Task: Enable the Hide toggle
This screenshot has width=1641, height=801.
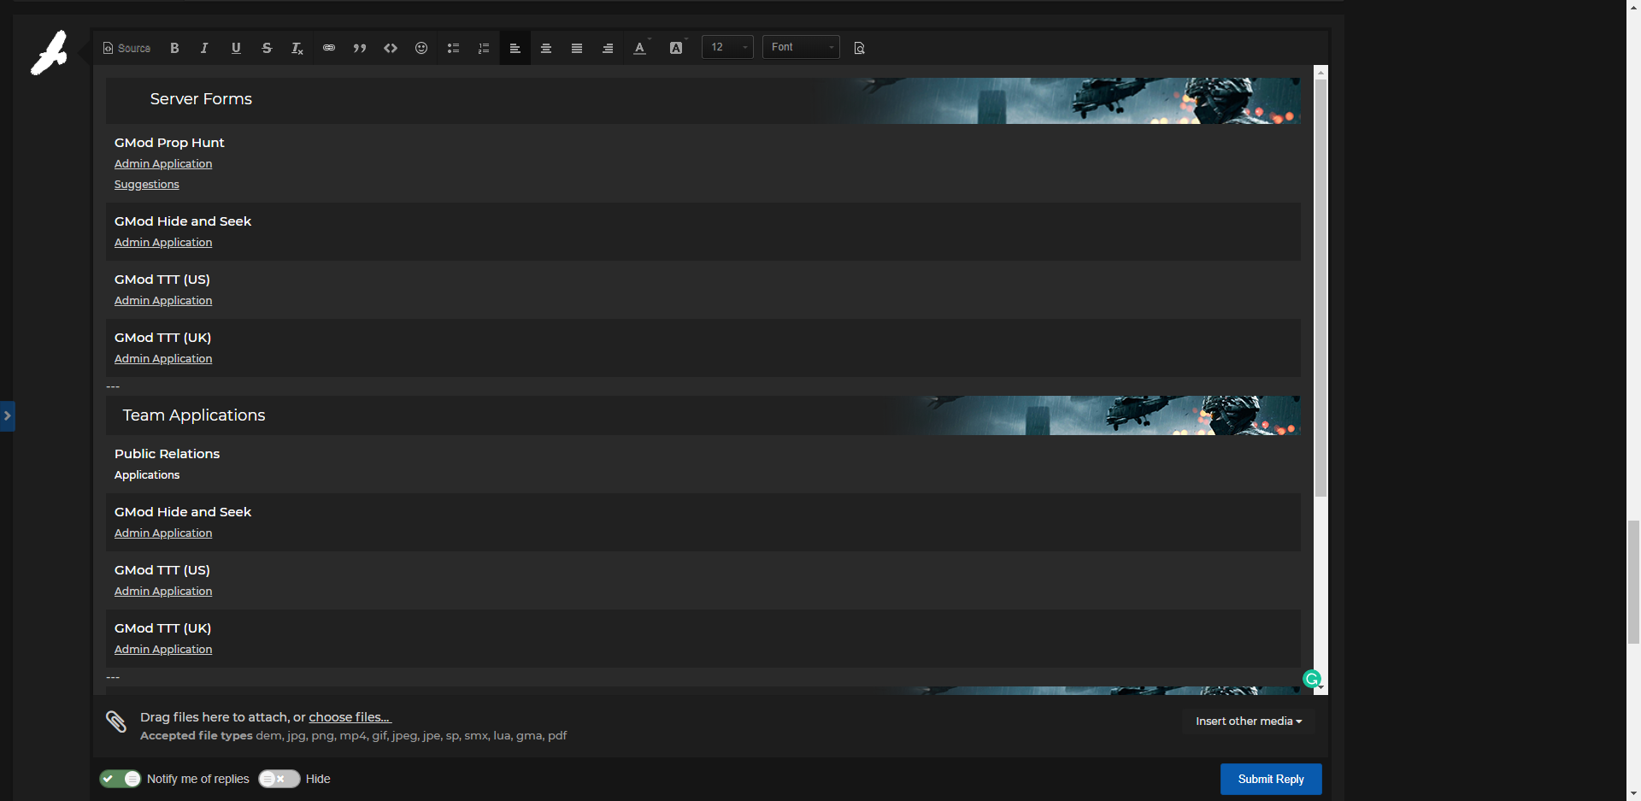Action: [x=279, y=779]
